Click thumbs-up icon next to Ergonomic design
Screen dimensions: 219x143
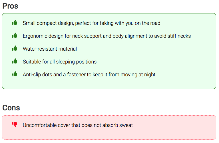(x=15, y=35)
